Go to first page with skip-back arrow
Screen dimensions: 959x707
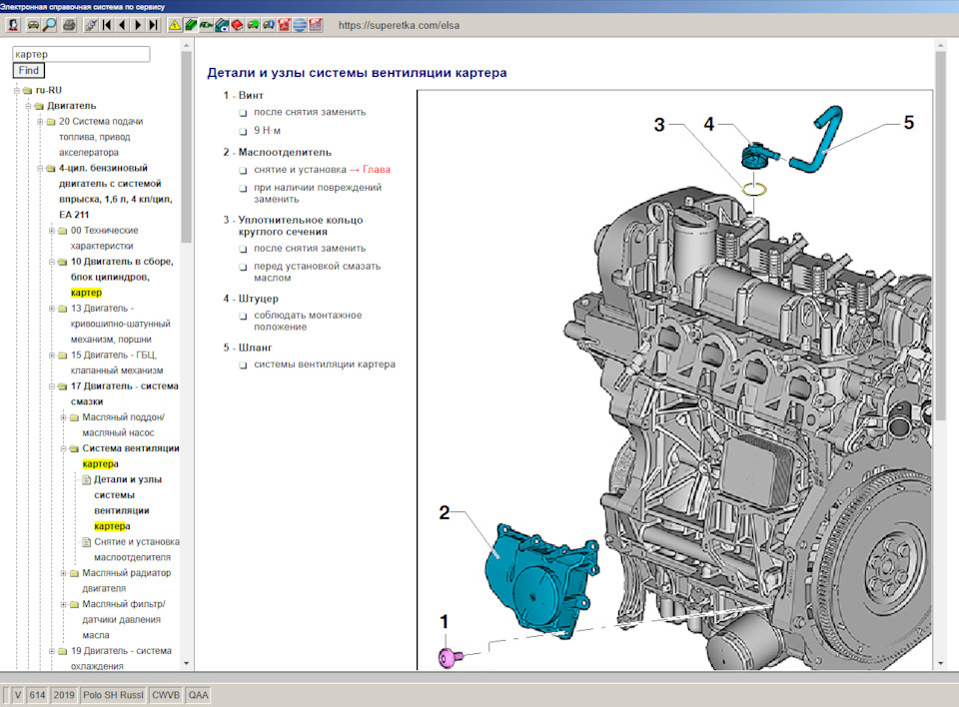[107, 24]
